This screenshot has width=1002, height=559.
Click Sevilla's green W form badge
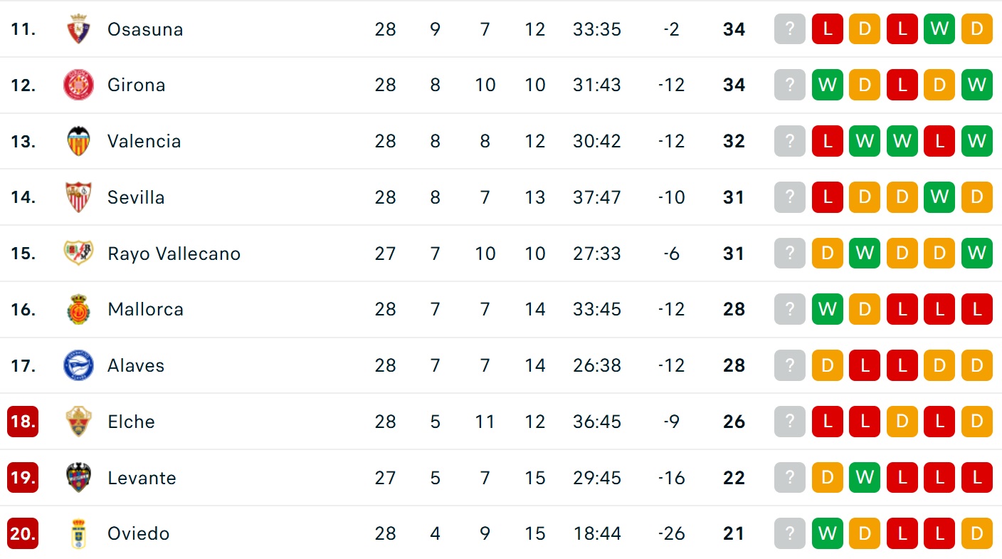coord(939,197)
